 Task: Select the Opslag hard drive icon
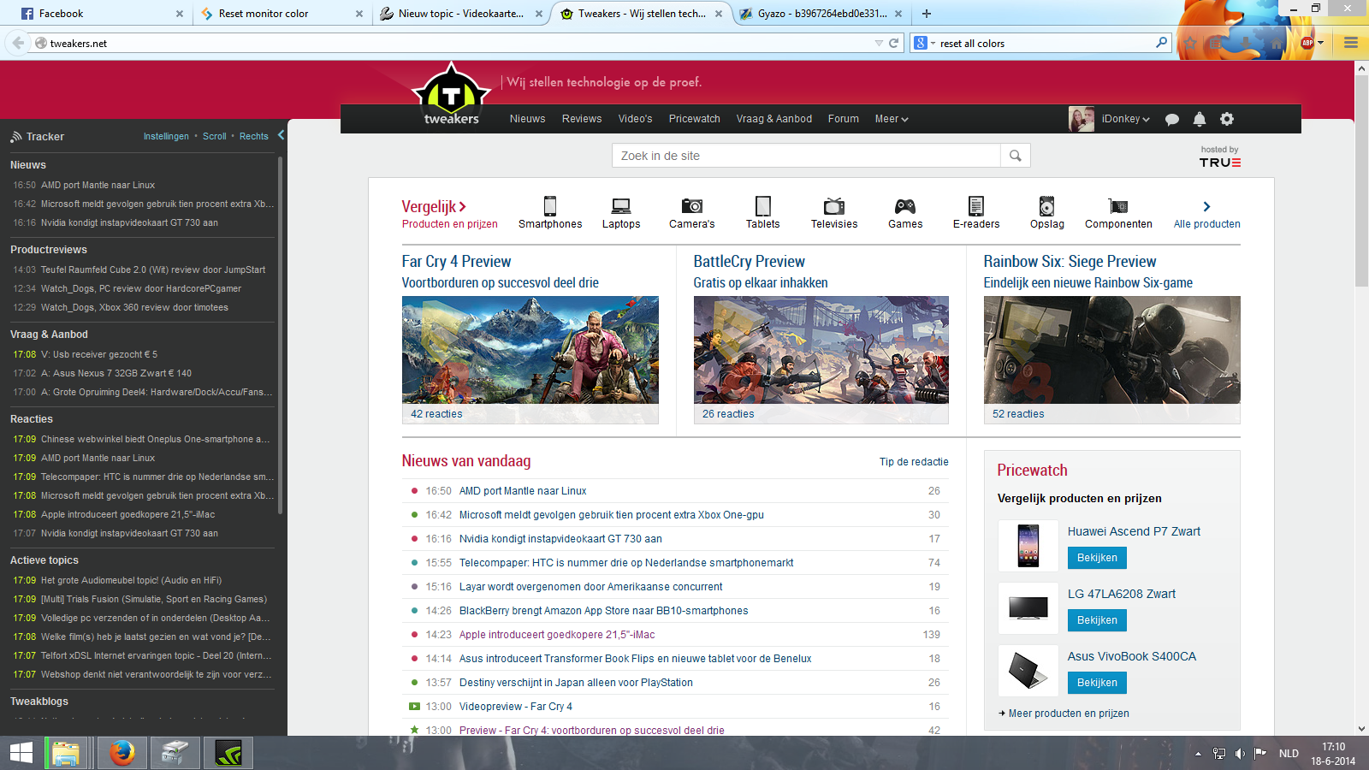(x=1047, y=206)
